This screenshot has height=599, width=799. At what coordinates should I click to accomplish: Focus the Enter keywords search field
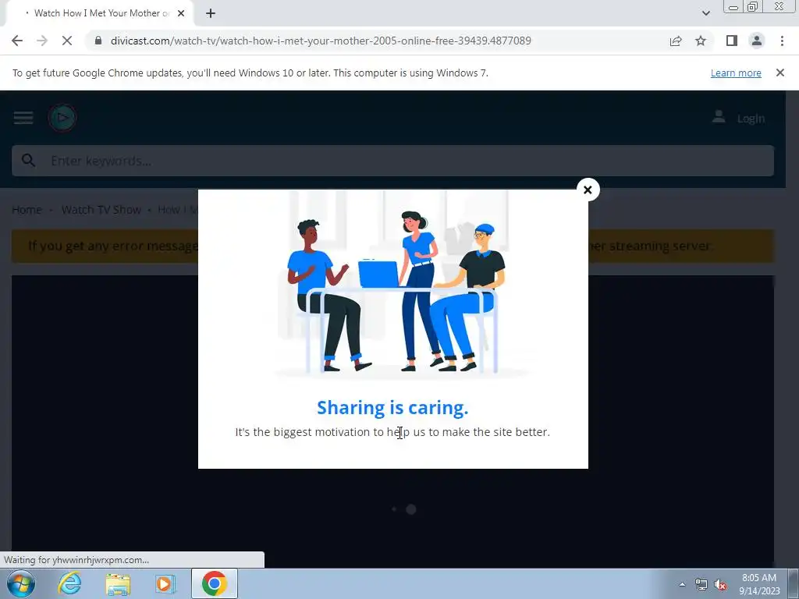coord(393,161)
